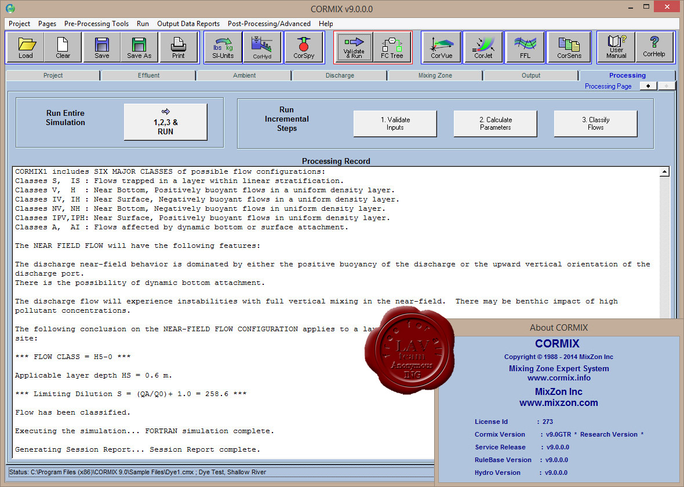Open the Help menu
684x487 pixels.
326,24
